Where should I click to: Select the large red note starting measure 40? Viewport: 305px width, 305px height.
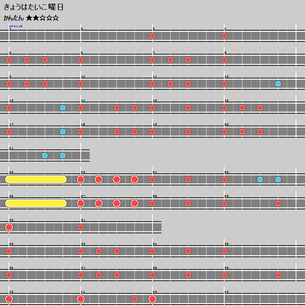coord(9,299)
